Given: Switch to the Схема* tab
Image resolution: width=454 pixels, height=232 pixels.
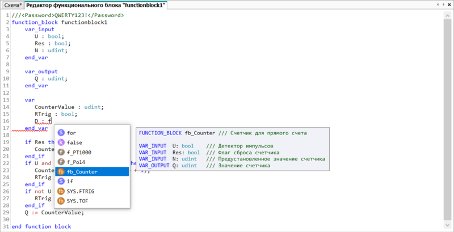Looking at the screenshot, I should tap(13, 5).
